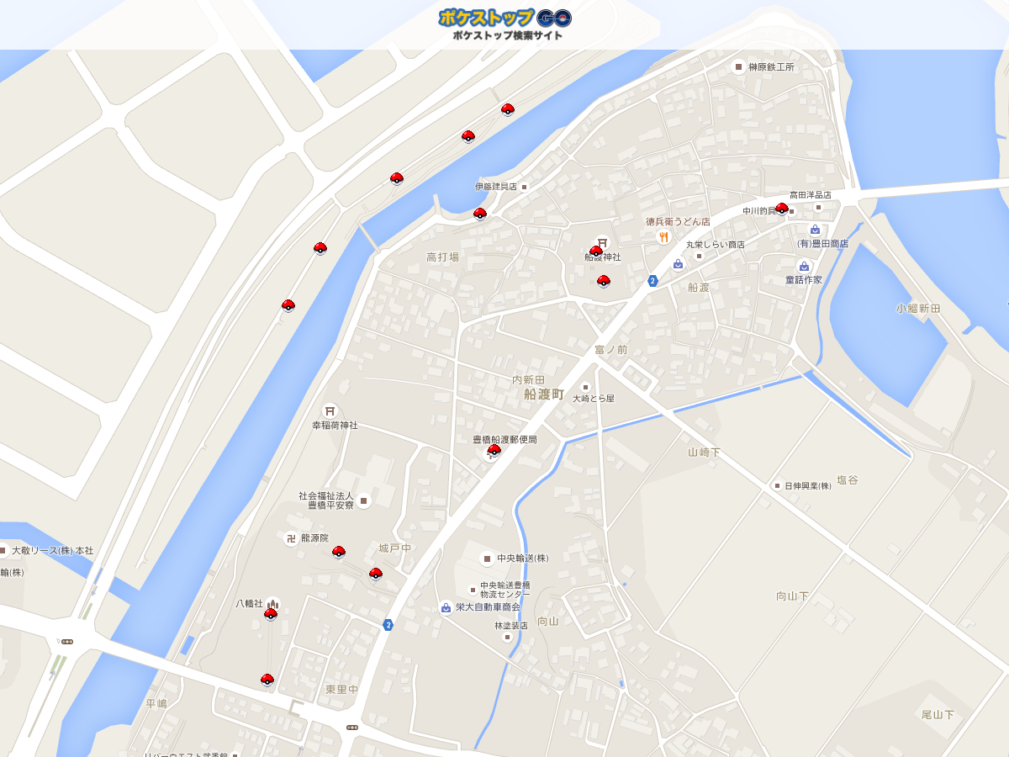The image size is (1009, 757).
Task: Click the traffic signal icon near the western bridge
Action: pyautogui.click(x=66, y=642)
